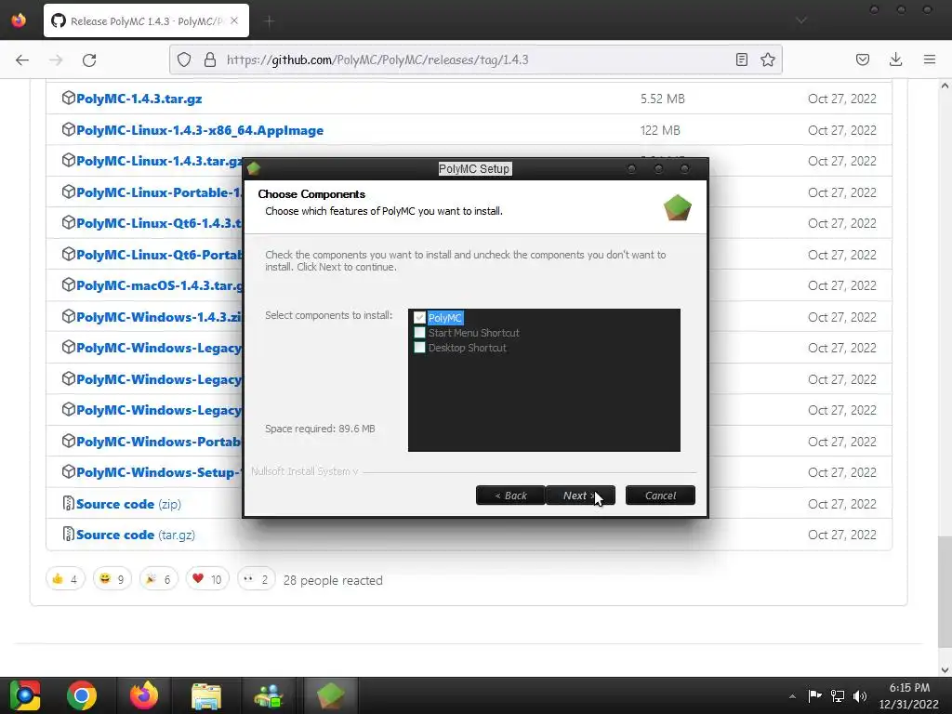The width and height of the screenshot is (952, 714).
Task: Download PolyMC-1.4.3.tar.gz
Action: coord(139,99)
